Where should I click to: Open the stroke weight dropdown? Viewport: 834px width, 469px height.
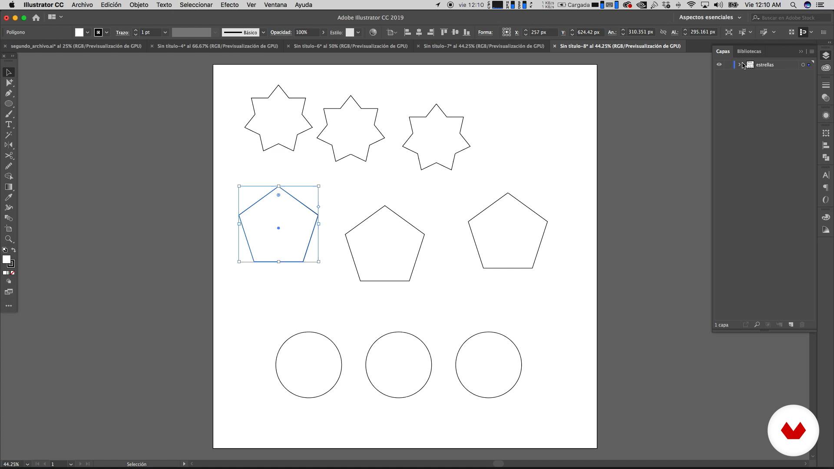point(165,33)
